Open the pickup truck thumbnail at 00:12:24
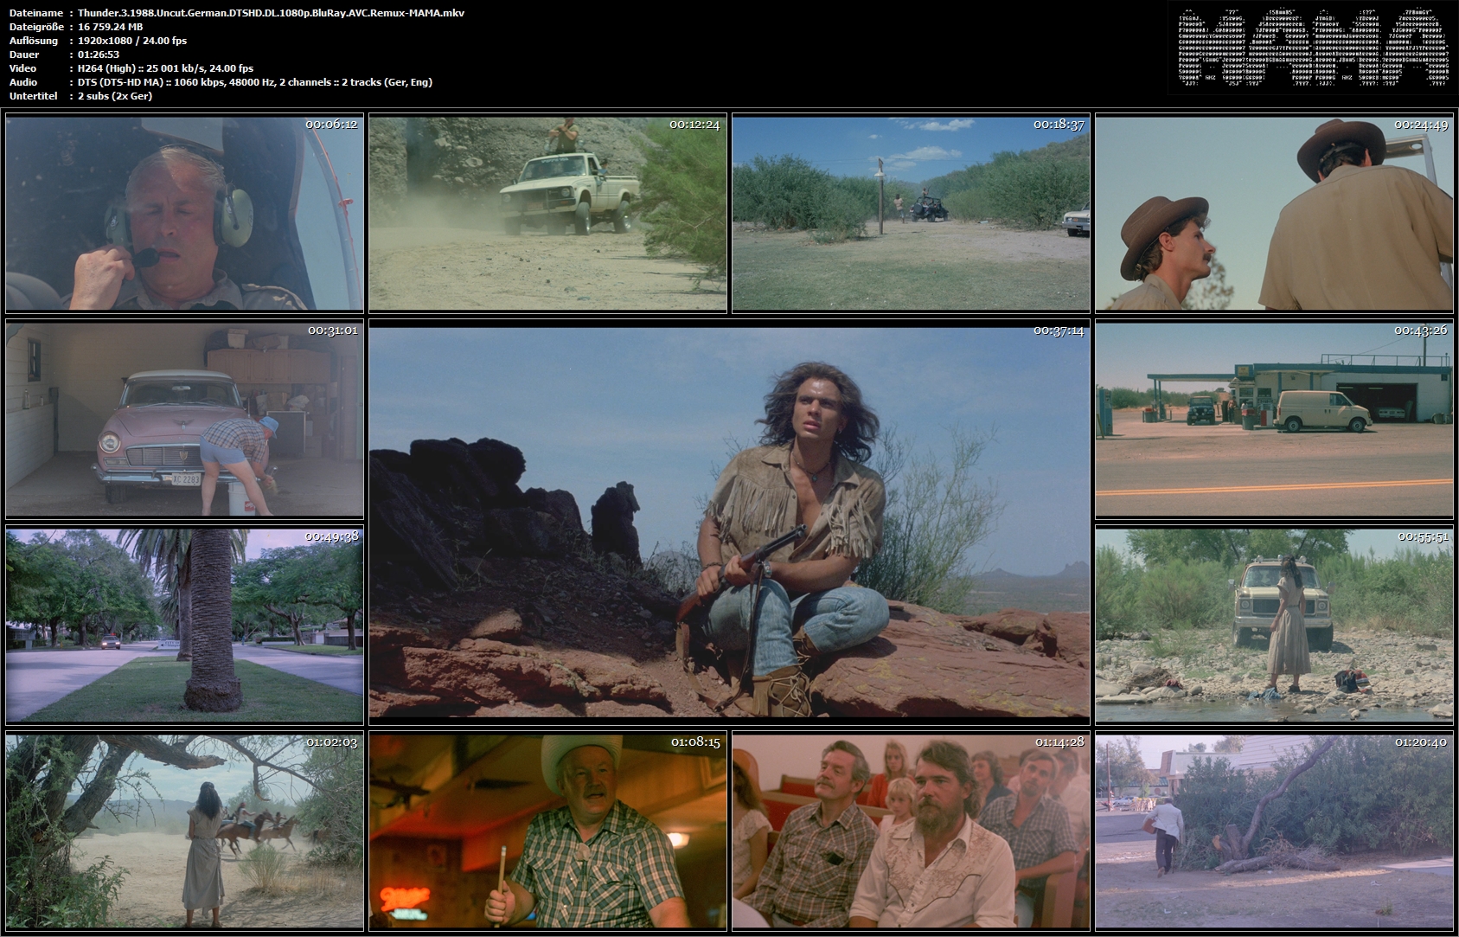This screenshot has width=1459, height=937. [x=547, y=213]
